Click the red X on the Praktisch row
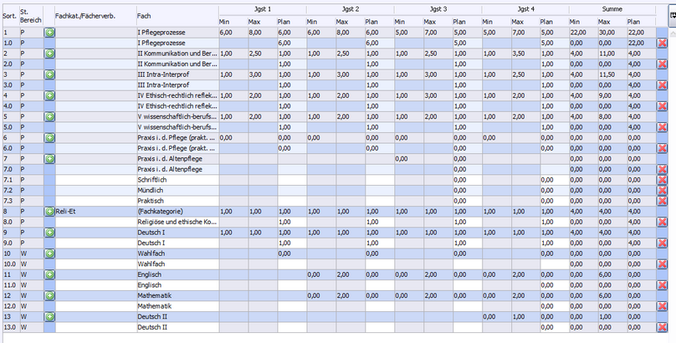 [x=663, y=201]
